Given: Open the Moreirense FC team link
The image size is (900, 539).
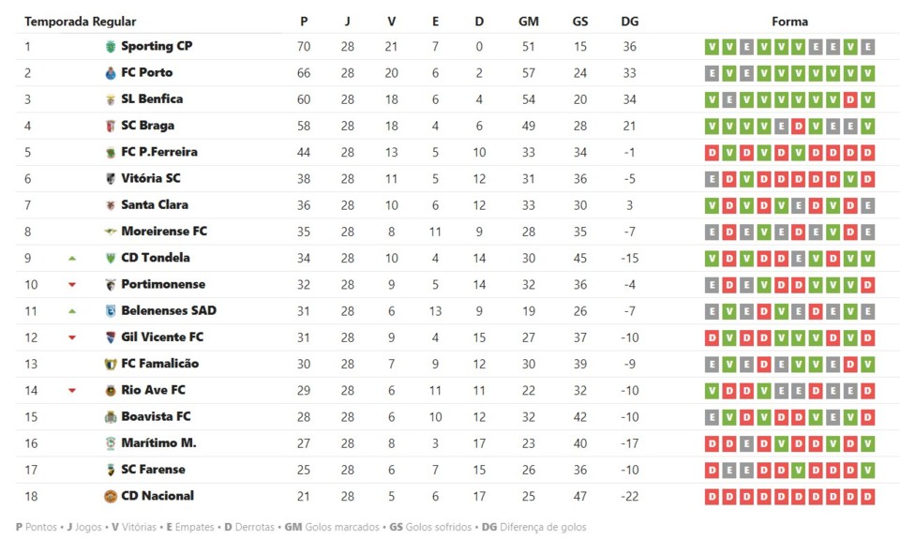Looking at the screenshot, I should [x=164, y=232].
